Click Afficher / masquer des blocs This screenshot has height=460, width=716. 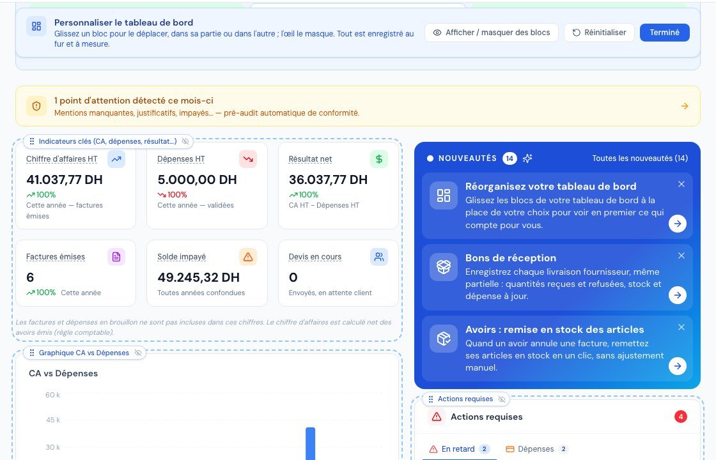tap(492, 33)
